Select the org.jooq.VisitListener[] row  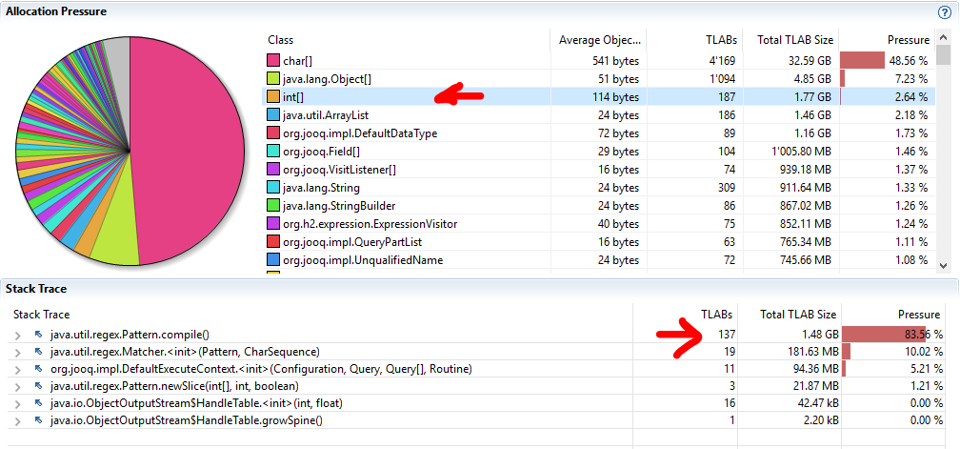click(598, 169)
